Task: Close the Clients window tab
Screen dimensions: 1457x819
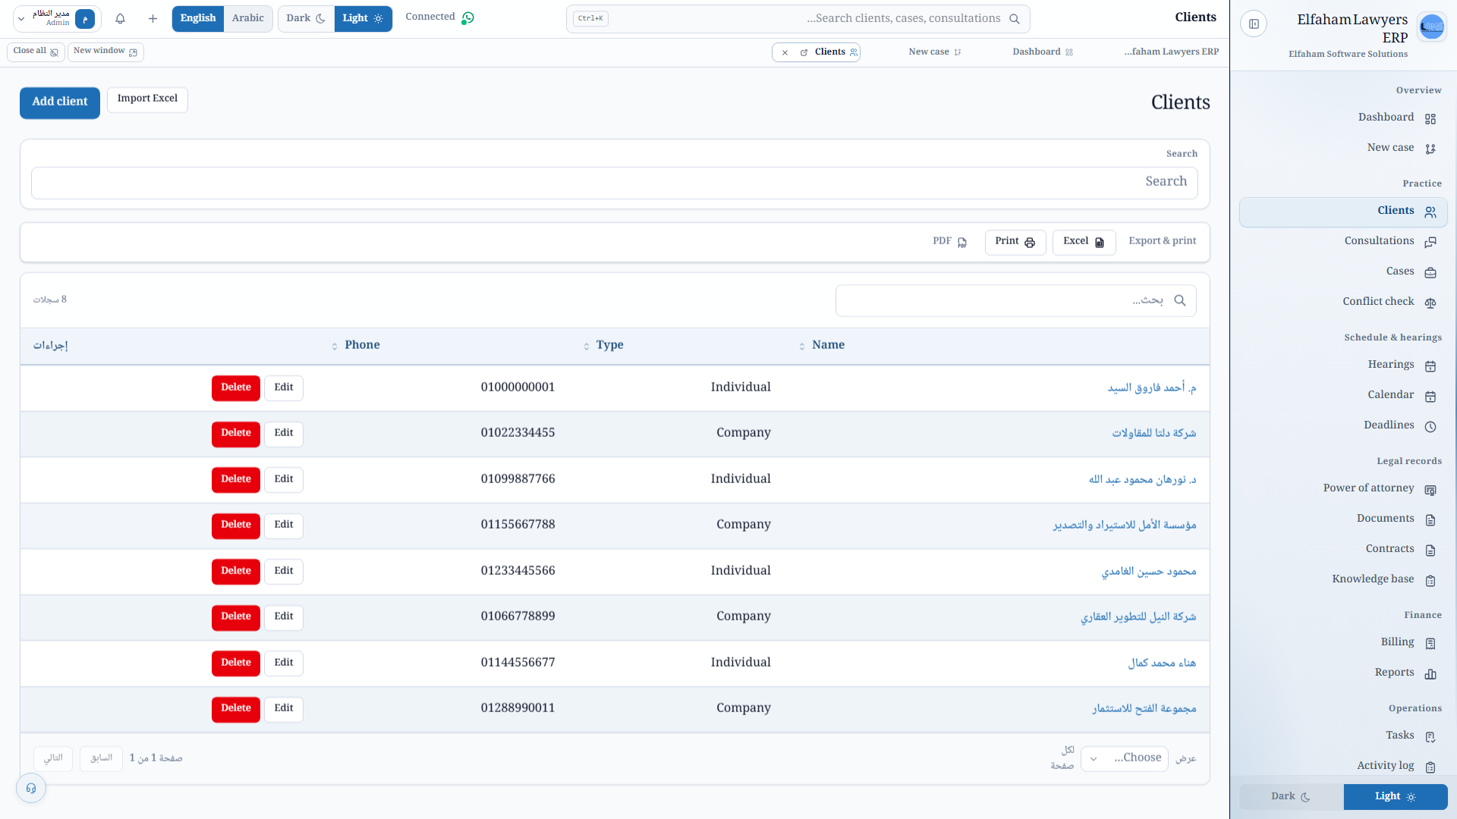Action: (785, 52)
